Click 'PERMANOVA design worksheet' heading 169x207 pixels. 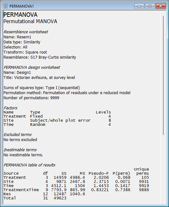coord(32,68)
